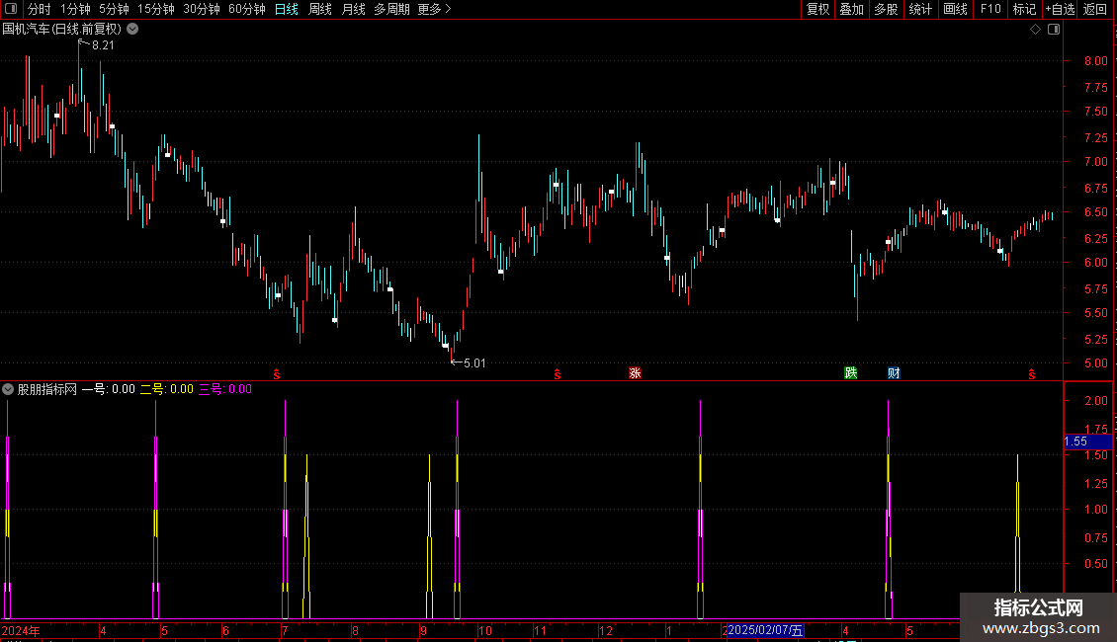Click the month 12 label on time axis
The image size is (1117, 642).
click(x=606, y=630)
